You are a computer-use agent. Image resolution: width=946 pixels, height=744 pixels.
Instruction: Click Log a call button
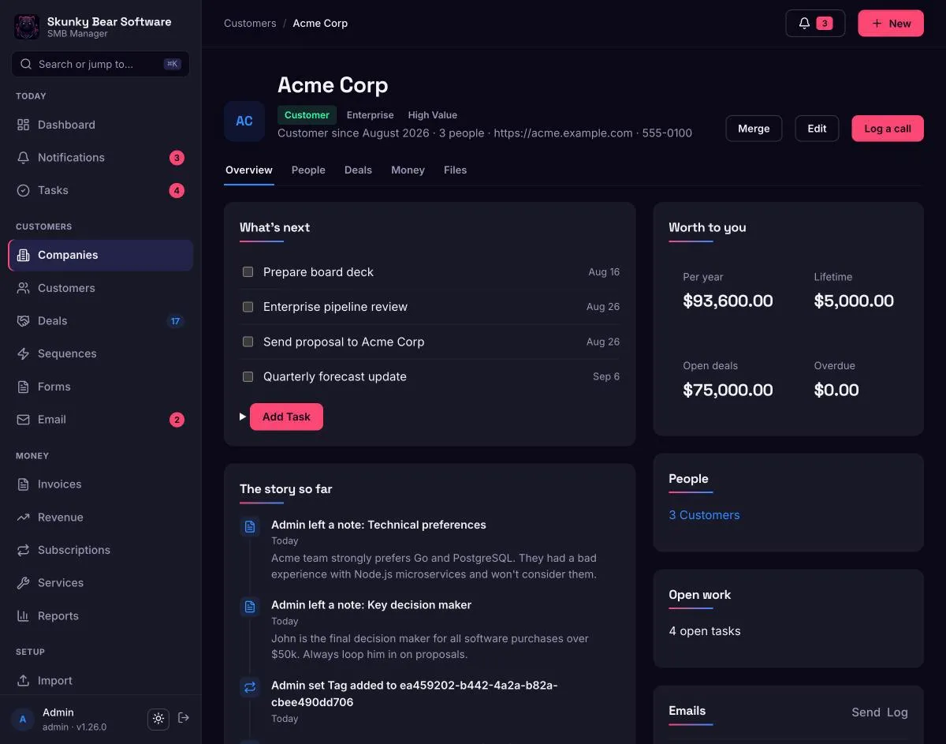(x=888, y=129)
